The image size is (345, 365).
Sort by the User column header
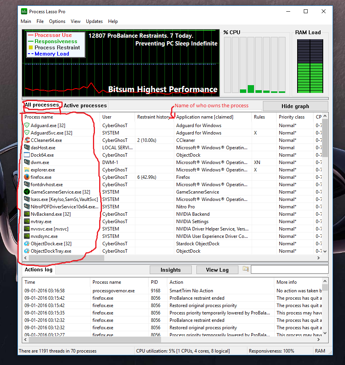tap(117, 117)
